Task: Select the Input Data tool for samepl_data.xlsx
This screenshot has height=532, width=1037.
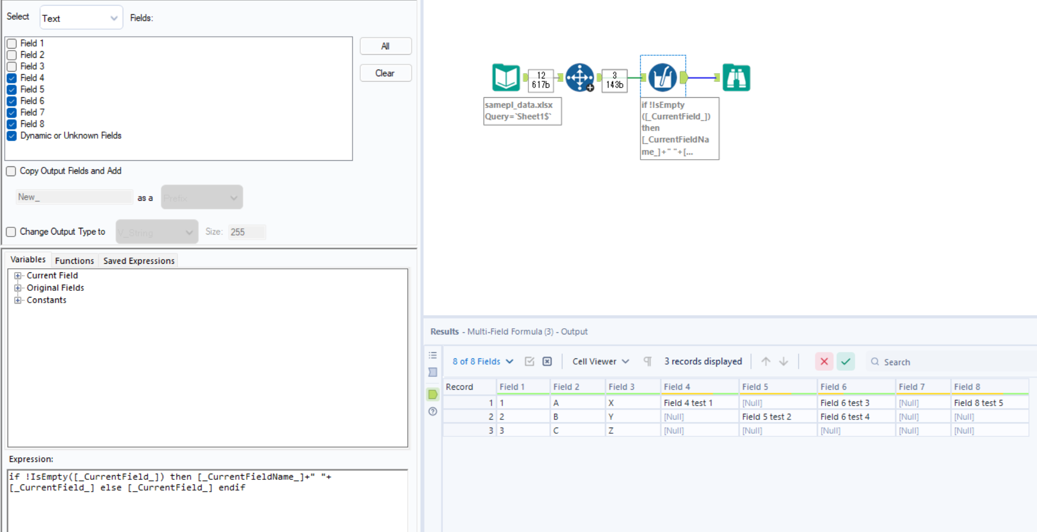Action: click(506, 77)
